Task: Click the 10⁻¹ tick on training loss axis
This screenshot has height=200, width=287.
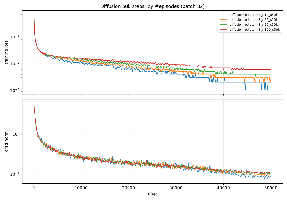Action: pyautogui.click(x=15, y=37)
